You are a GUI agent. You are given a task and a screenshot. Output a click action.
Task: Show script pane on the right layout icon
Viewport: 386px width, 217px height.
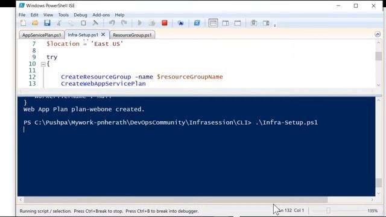coord(225,23)
